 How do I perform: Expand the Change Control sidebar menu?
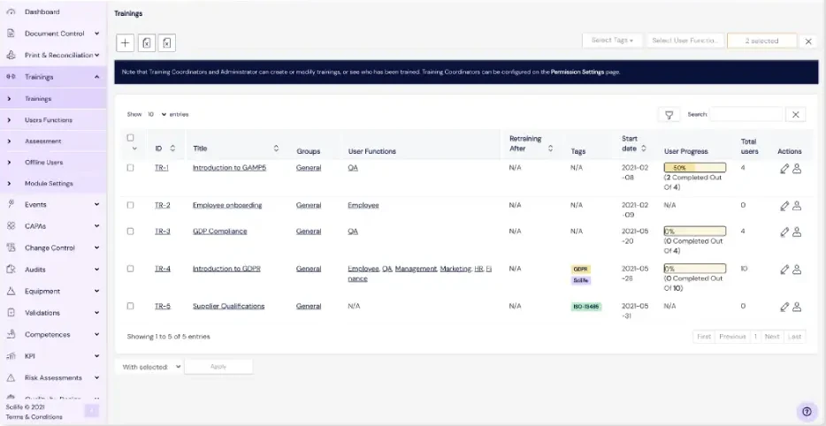point(53,247)
